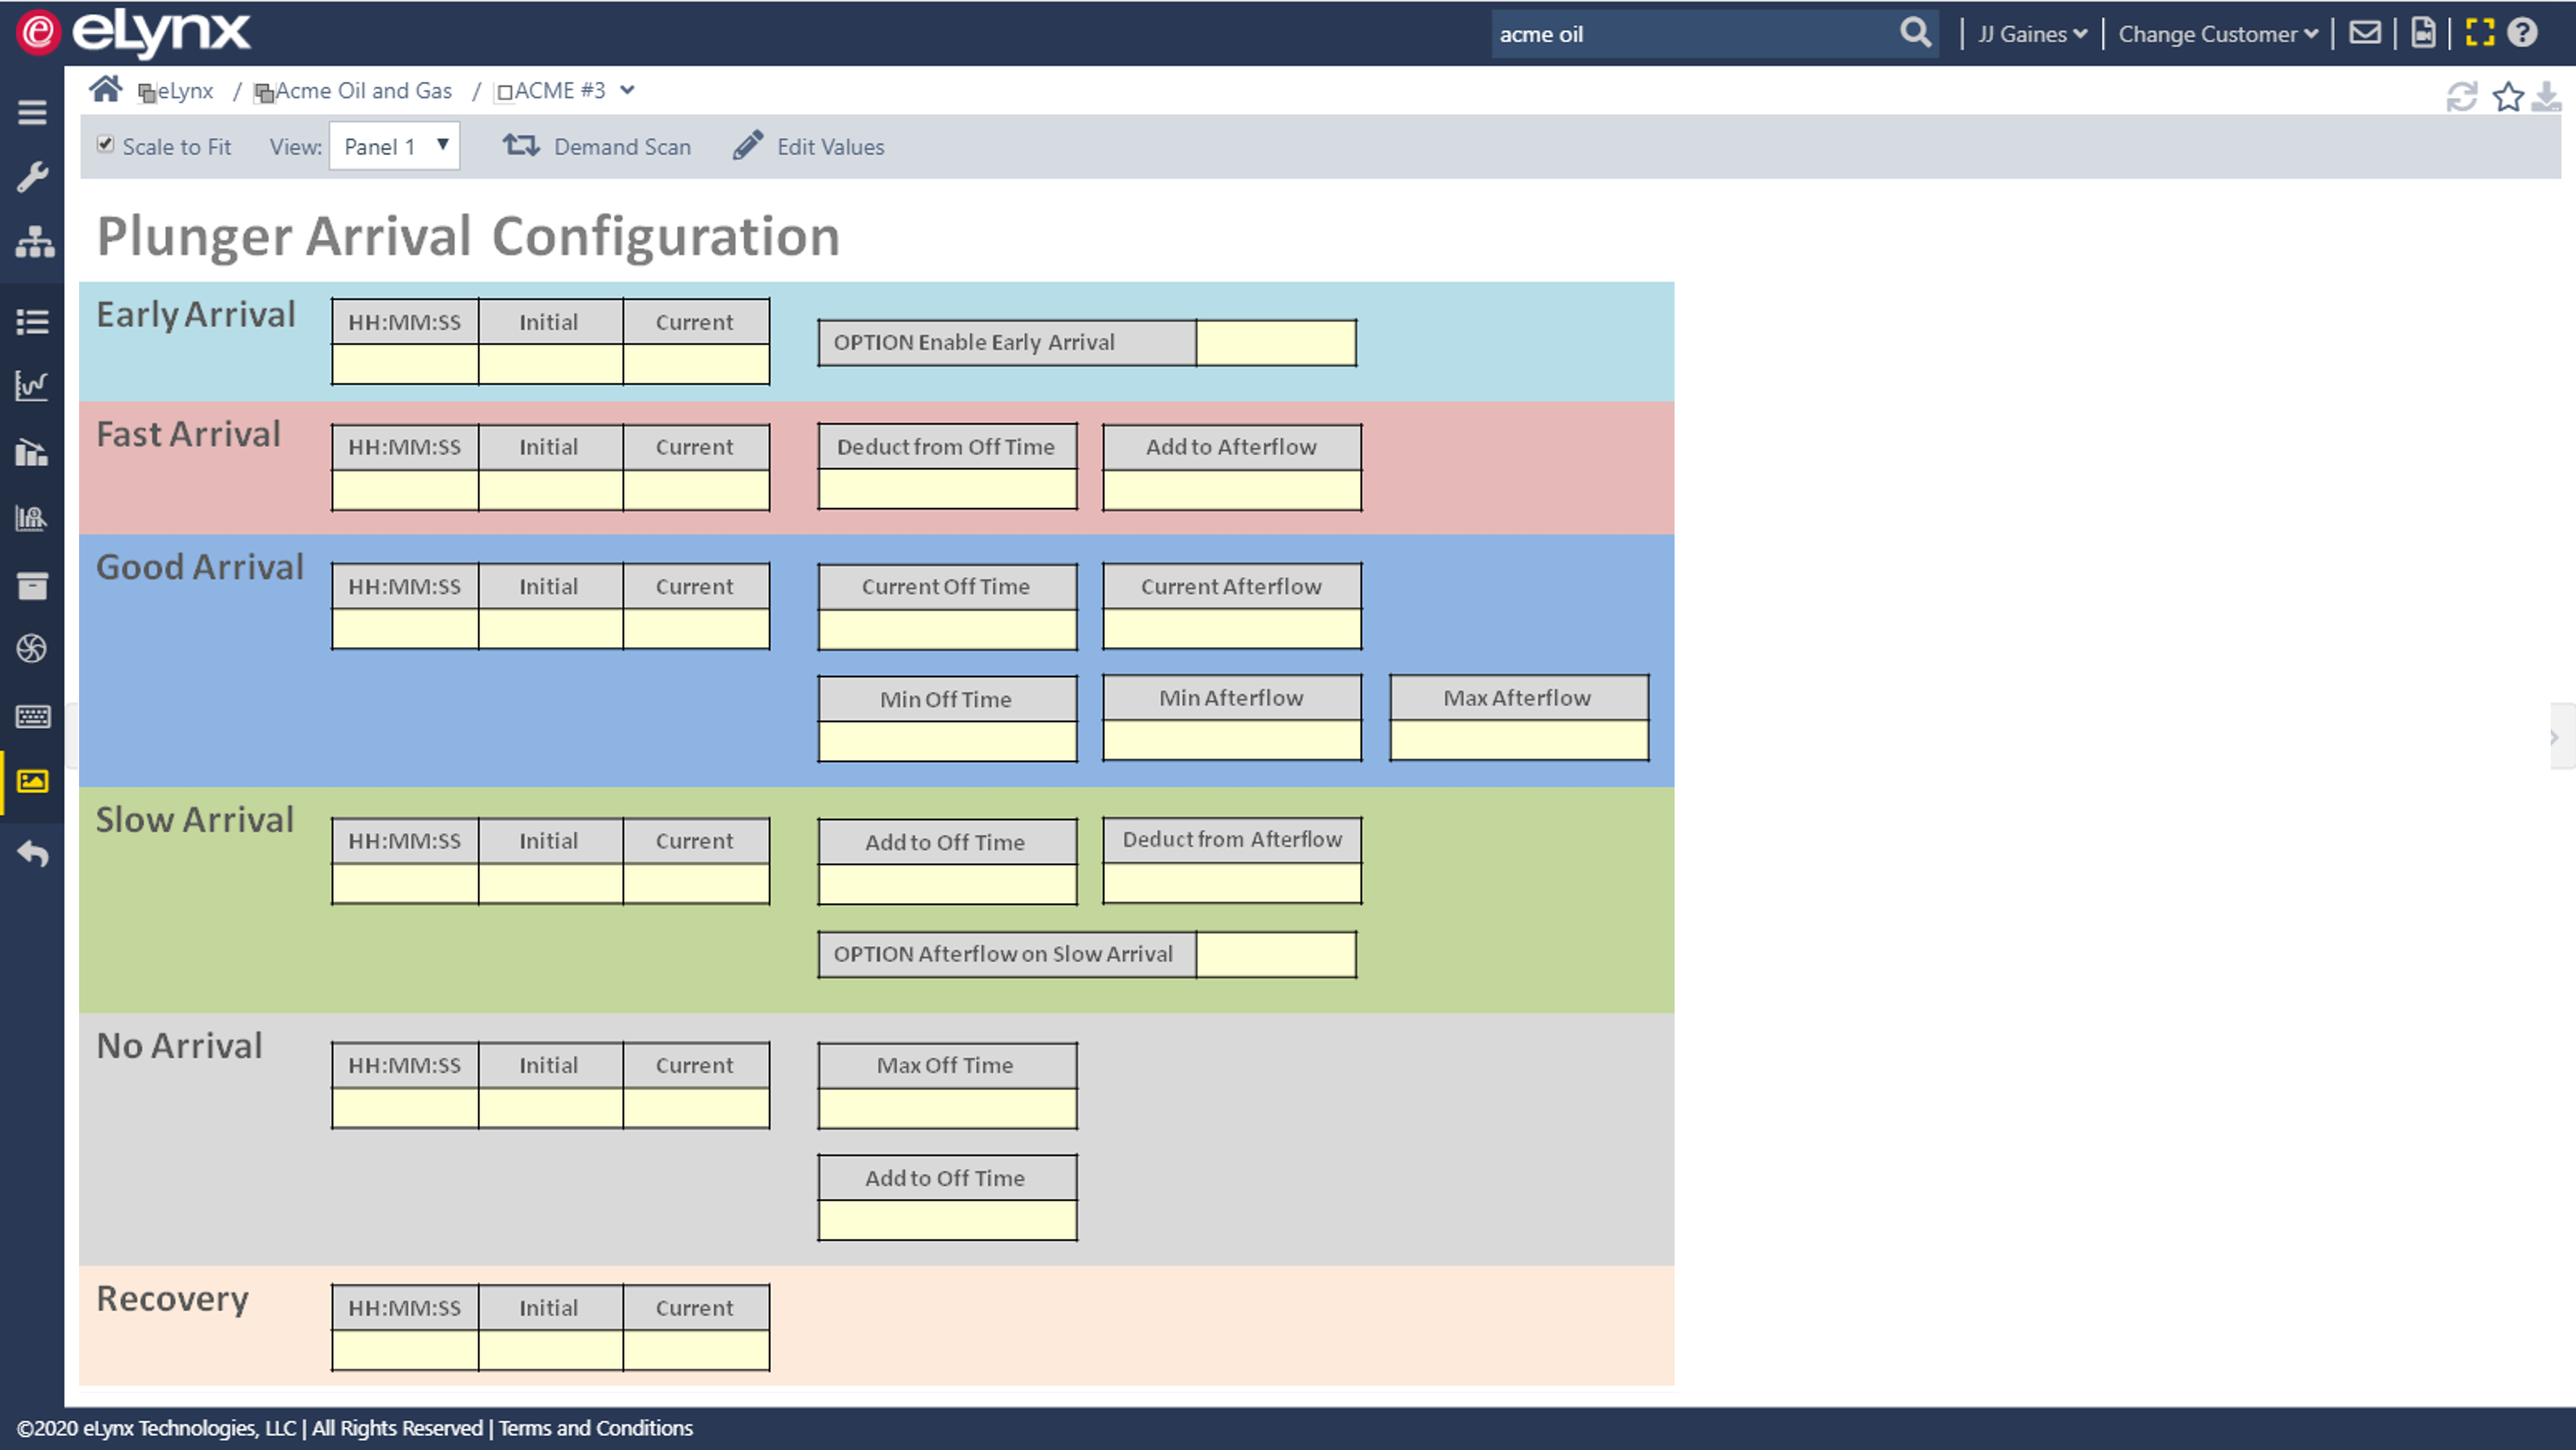Click the Demand Scan button
Screen dimensions: 2576x1450
[597, 146]
